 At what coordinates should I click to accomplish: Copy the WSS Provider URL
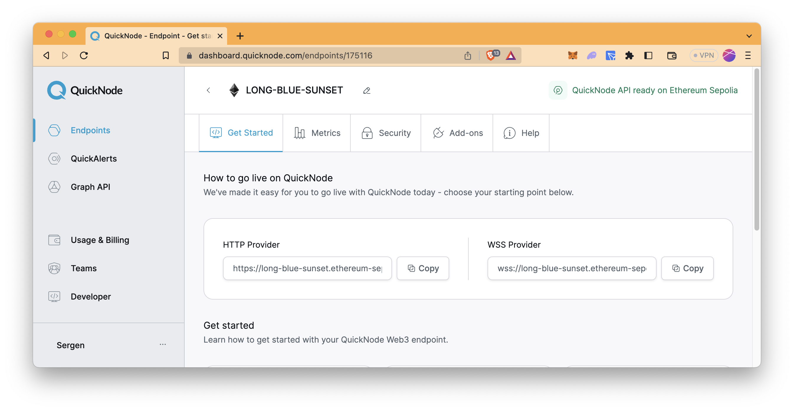coord(687,268)
